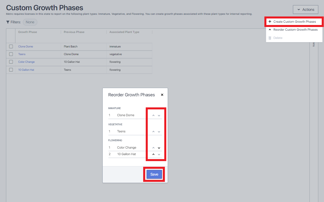The image size is (324, 202).
Task: Close the Reorder Growth Phases dialog
Action: click(x=162, y=95)
